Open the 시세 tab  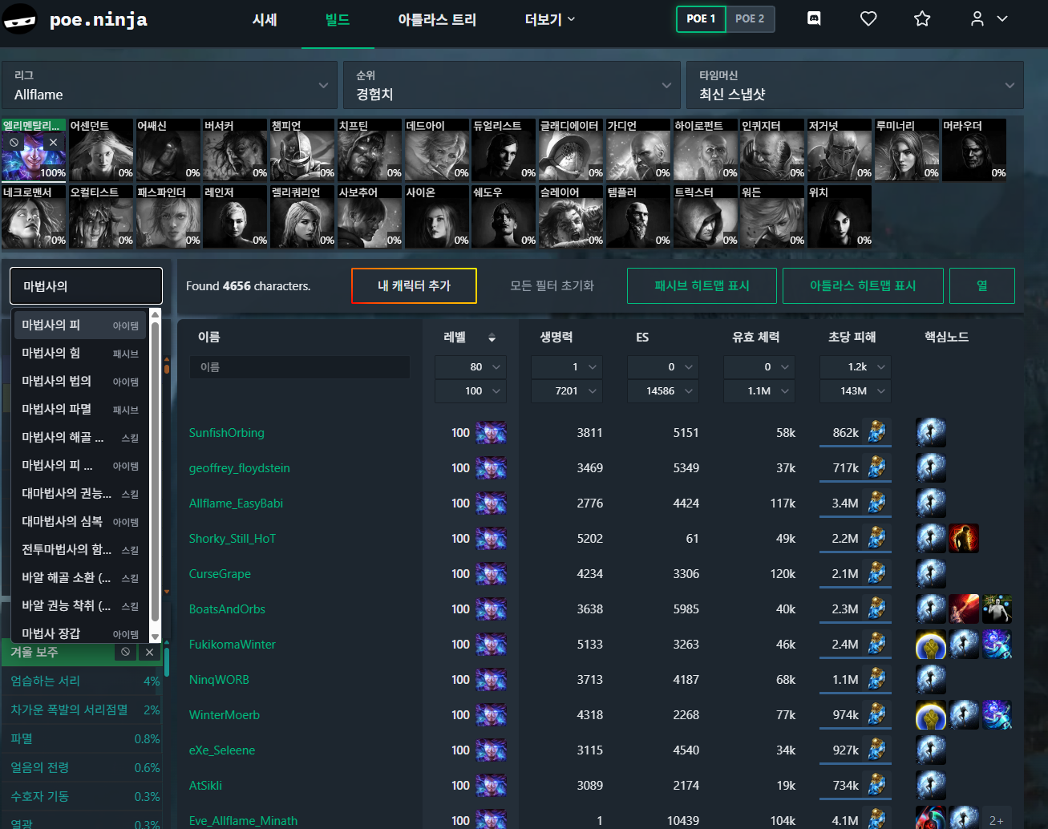tap(265, 19)
